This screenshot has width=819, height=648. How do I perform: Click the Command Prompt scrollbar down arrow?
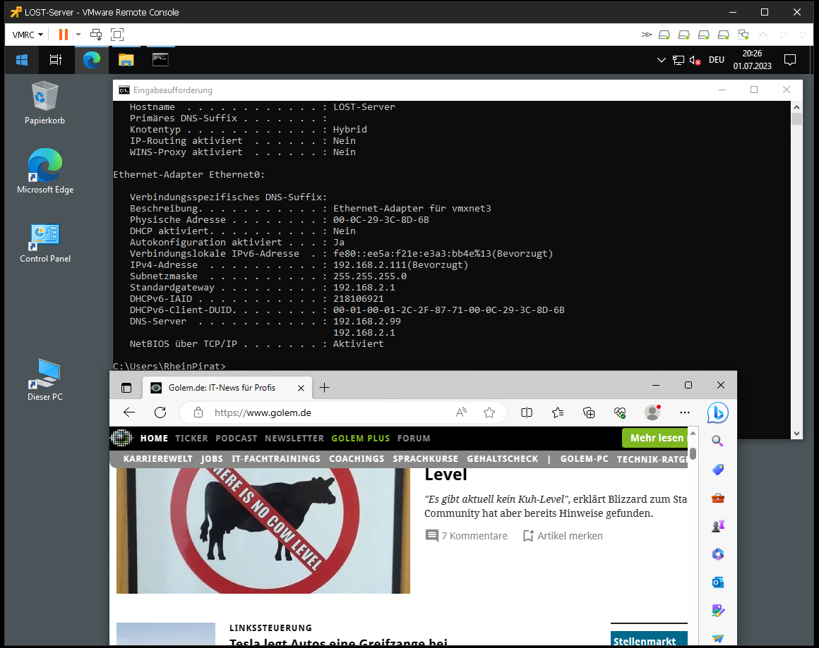(796, 433)
